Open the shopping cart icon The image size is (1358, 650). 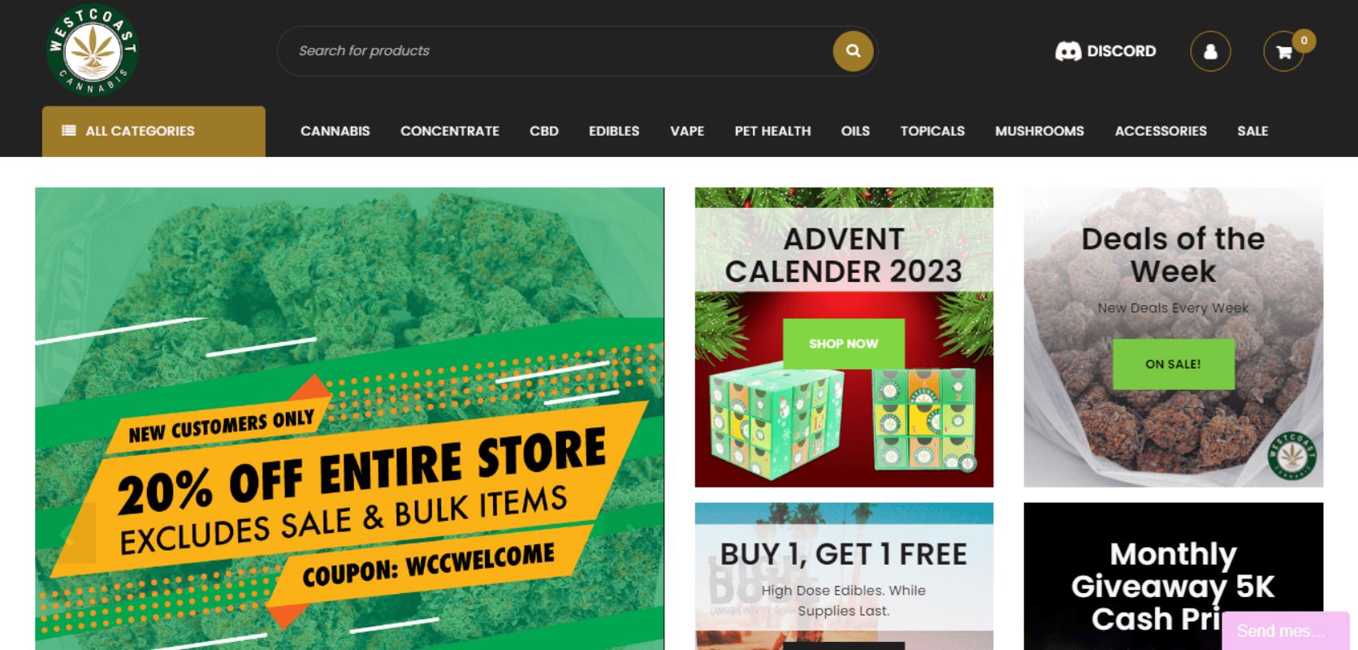pos(1283,52)
